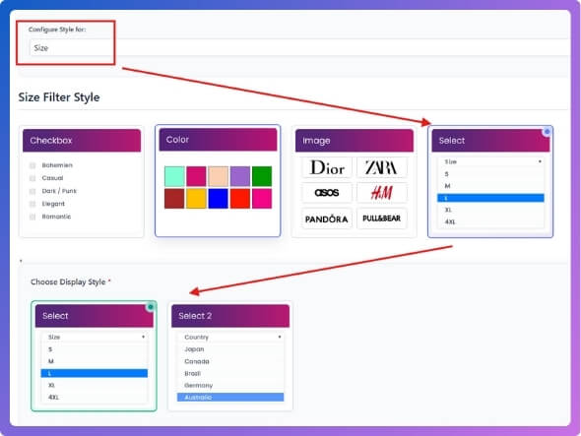Click the ZARA brand logo

pos(382,167)
